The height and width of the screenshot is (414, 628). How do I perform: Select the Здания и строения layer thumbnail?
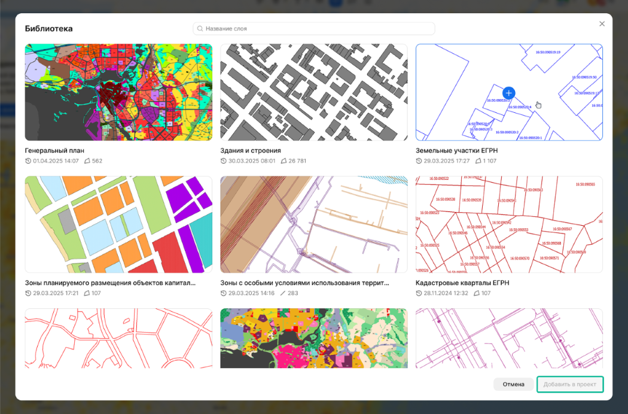pyautogui.click(x=314, y=92)
